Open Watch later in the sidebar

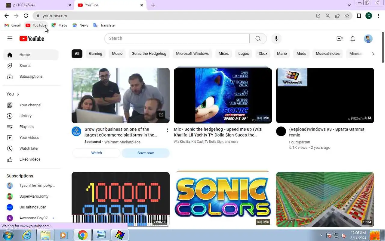31,149
